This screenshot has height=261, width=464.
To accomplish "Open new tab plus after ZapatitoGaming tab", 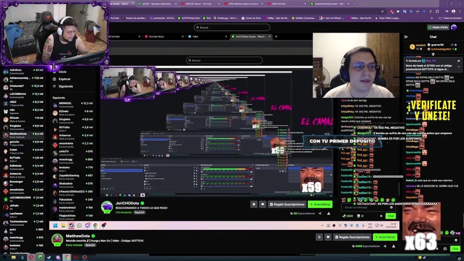I will 355,4.
